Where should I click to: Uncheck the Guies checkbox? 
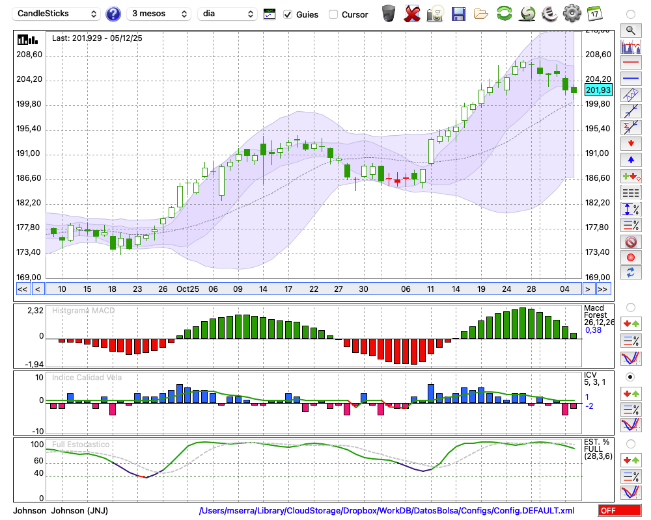(x=288, y=14)
